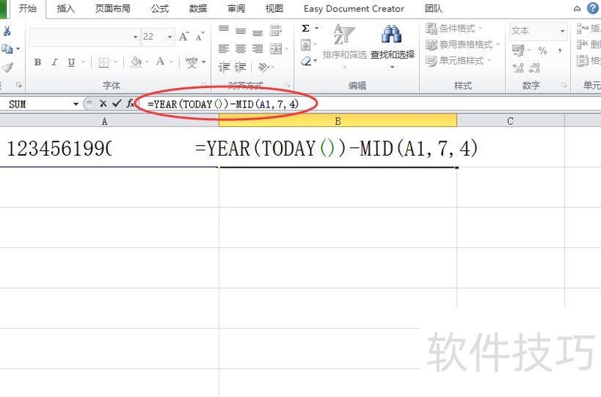Viewport: 601px width, 397px height.
Task: Expand the 文本 number format dropdown
Action: point(562,31)
